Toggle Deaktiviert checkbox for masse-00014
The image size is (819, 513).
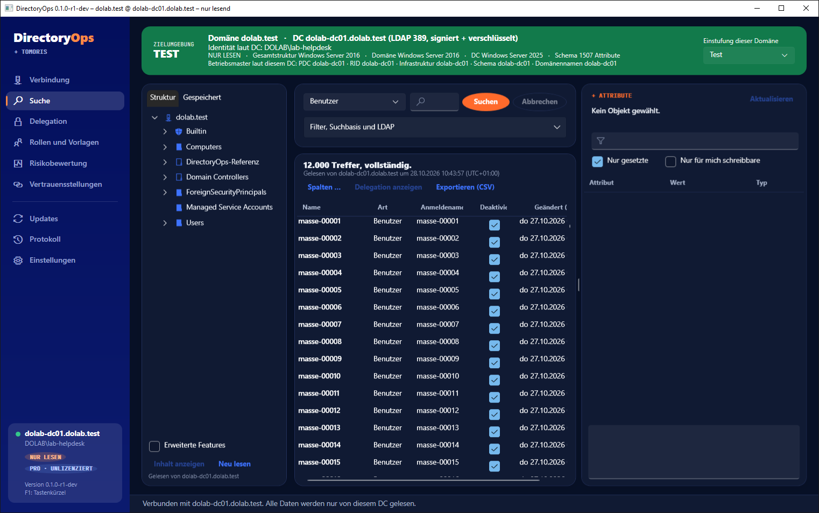[495, 449]
